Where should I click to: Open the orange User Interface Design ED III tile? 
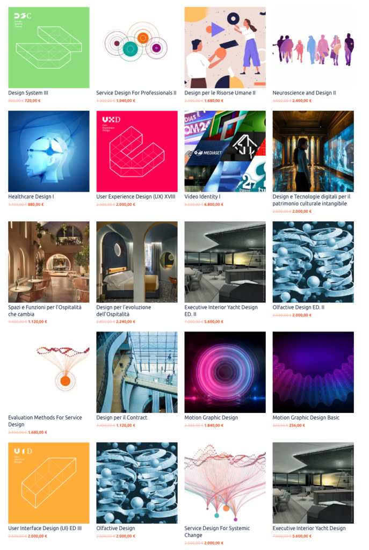[49, 483]
